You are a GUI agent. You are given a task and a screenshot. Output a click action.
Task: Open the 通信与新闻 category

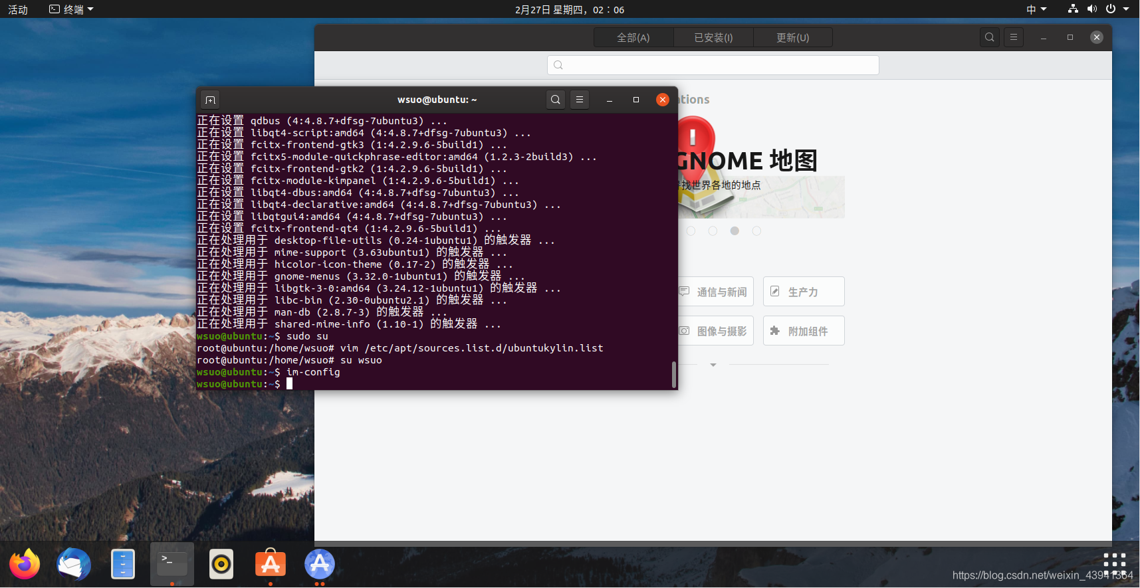click(716, 292)
